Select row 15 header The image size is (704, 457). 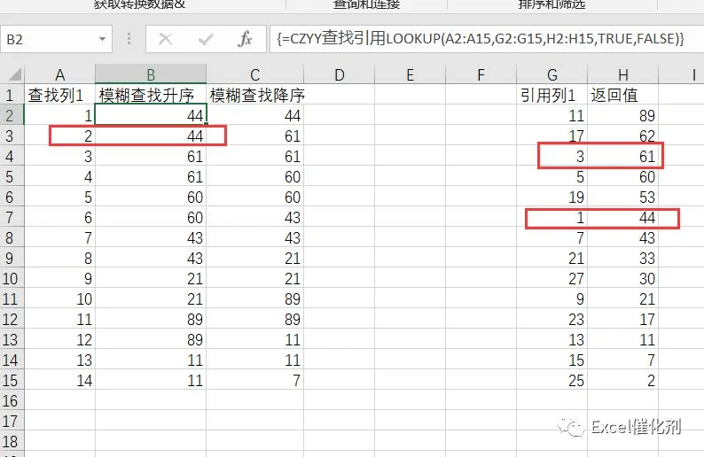(12, 380)
